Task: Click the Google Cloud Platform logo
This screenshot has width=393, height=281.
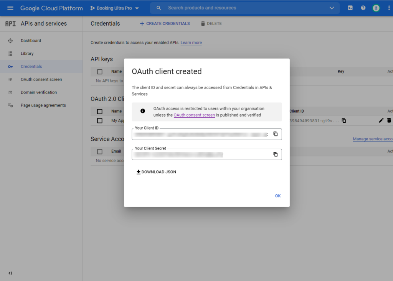Action: click(51, 8)
